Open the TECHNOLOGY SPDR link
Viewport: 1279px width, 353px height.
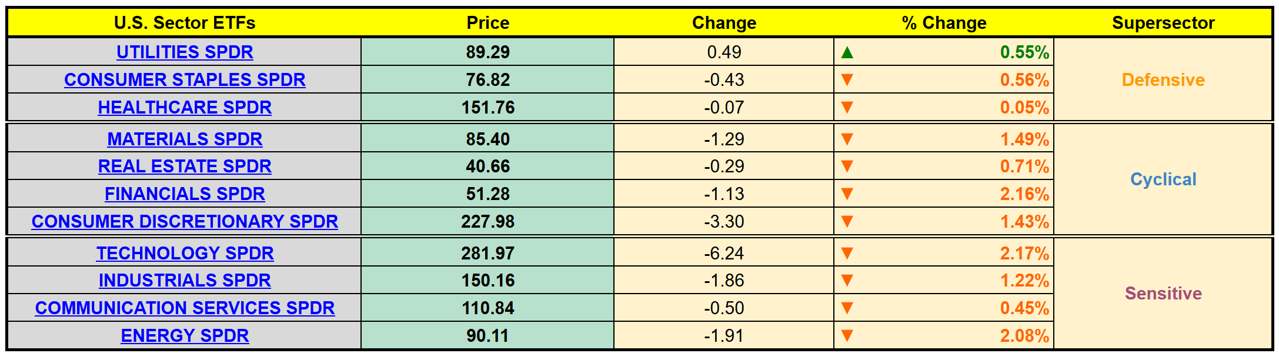pos(185,253)
